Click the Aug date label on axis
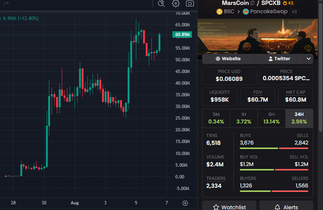Image resolution: width=323 pixels, height=210 pixels. 75,203
